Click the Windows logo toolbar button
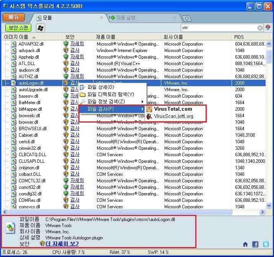 (41, 28)
